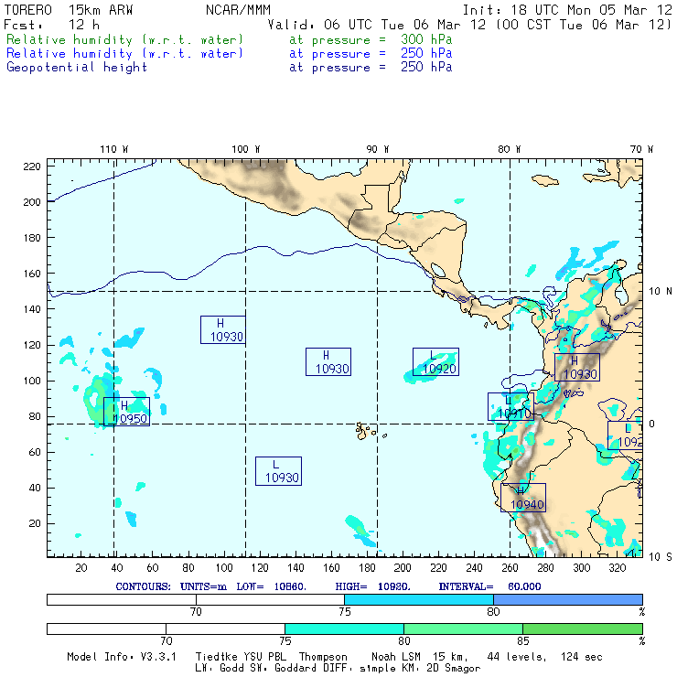Click the '200' tick on the vertical axis
The width and height of the screenshot is (677, 677).
pos(32,202)
